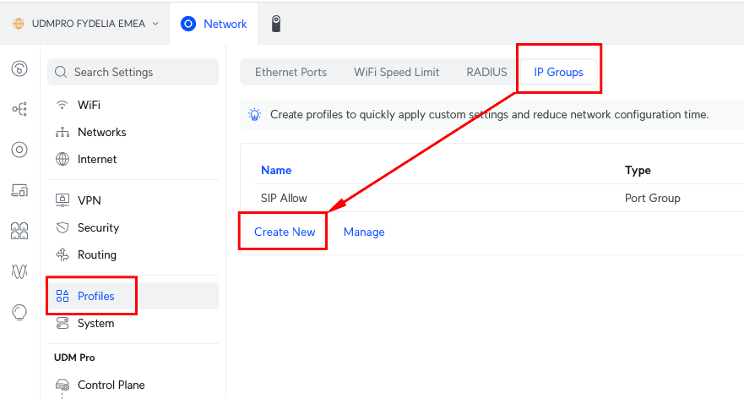Switch to the WiFi Speed Limit tab

pos(396,72)
